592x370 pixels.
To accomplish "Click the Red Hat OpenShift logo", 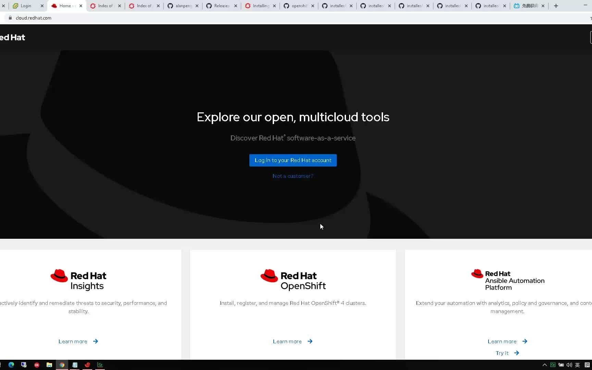I will click(293, 280).
